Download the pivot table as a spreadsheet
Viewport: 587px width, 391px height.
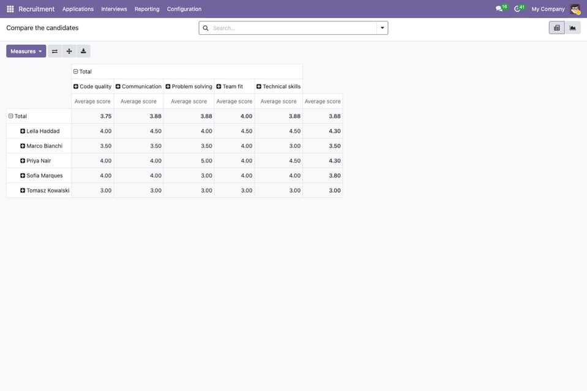(83, 51)
